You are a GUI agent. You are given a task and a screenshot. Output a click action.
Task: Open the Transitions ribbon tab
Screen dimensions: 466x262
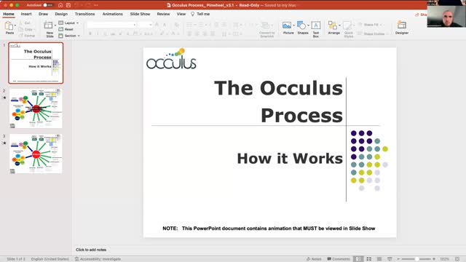(x=84, y=14)
